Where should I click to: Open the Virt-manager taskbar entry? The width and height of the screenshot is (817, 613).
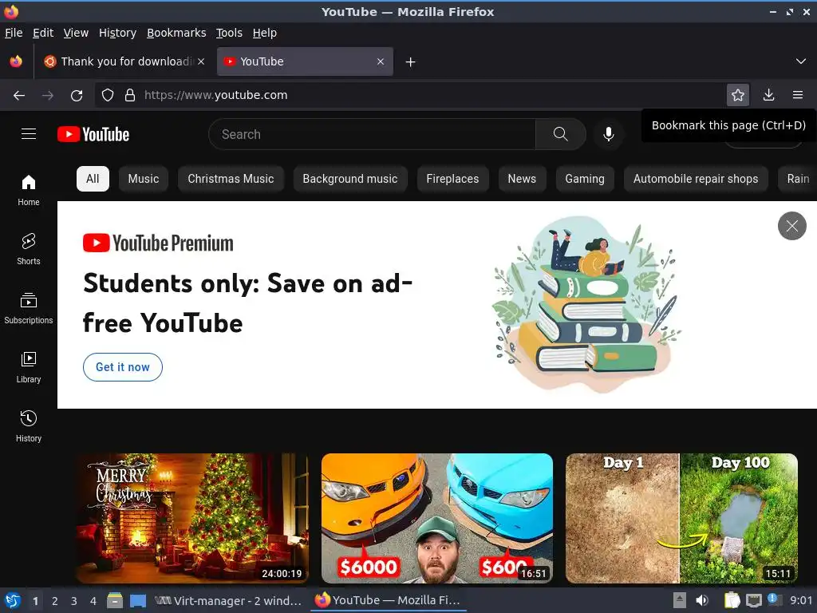[x=228, y=600]
